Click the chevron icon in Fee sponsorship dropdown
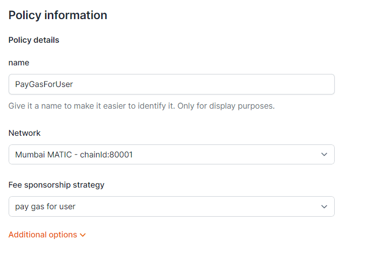 (324, 207)
